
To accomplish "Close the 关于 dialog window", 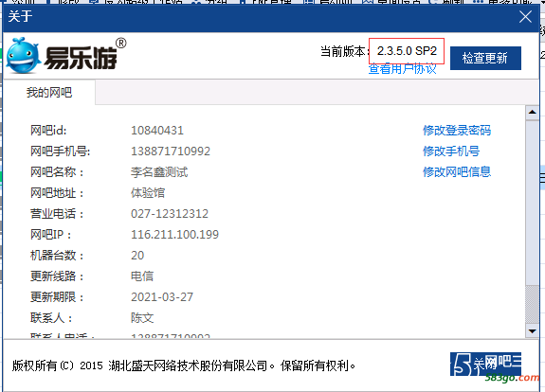I will click(525, 16).
